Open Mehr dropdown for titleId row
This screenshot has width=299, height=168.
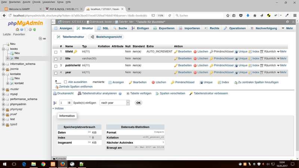(282, 52)
